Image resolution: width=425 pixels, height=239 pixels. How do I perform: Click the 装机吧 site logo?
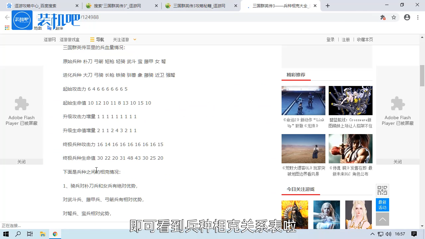click(x=22, y=20)
